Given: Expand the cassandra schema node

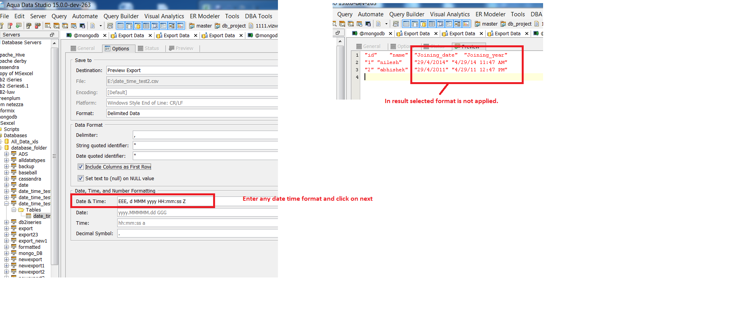Looking at the screenshot, I should pyautogui.click(x=7, y=179).
